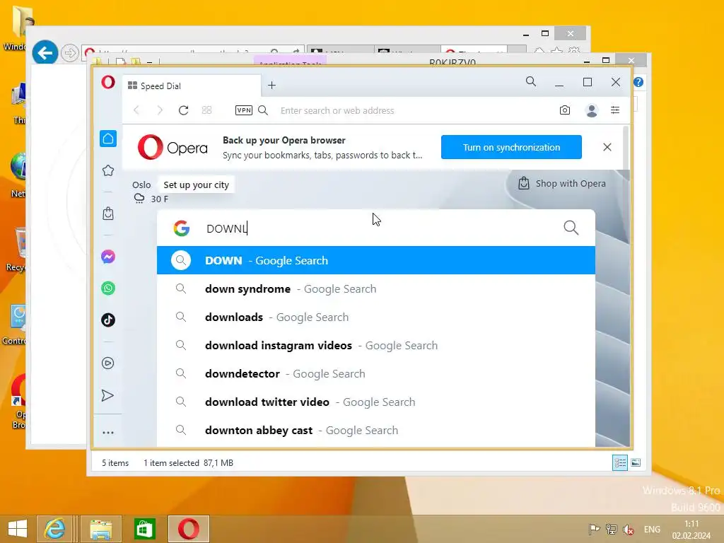The width and height of the screenshot is (724, 543).
Task: Click Internet Explorer forward arrow button
Action: [70, 53]
